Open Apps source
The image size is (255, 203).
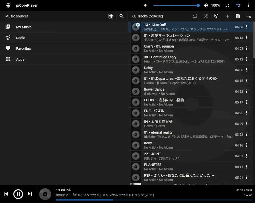64,59
